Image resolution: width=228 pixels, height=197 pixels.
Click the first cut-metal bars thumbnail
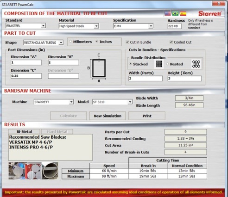17,170
